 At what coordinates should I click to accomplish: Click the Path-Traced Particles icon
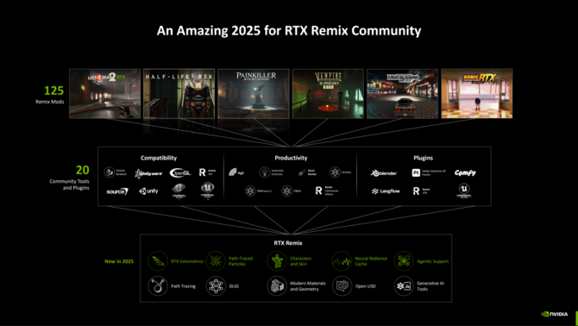216,261
